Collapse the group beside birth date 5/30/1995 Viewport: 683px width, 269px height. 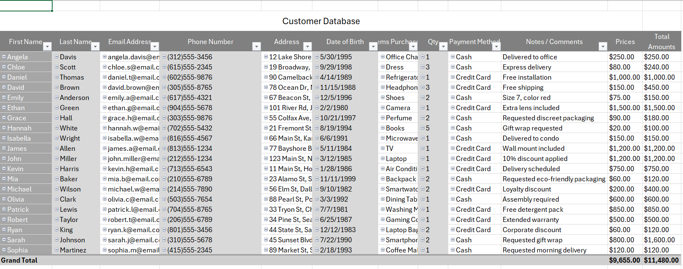[317, 56]
